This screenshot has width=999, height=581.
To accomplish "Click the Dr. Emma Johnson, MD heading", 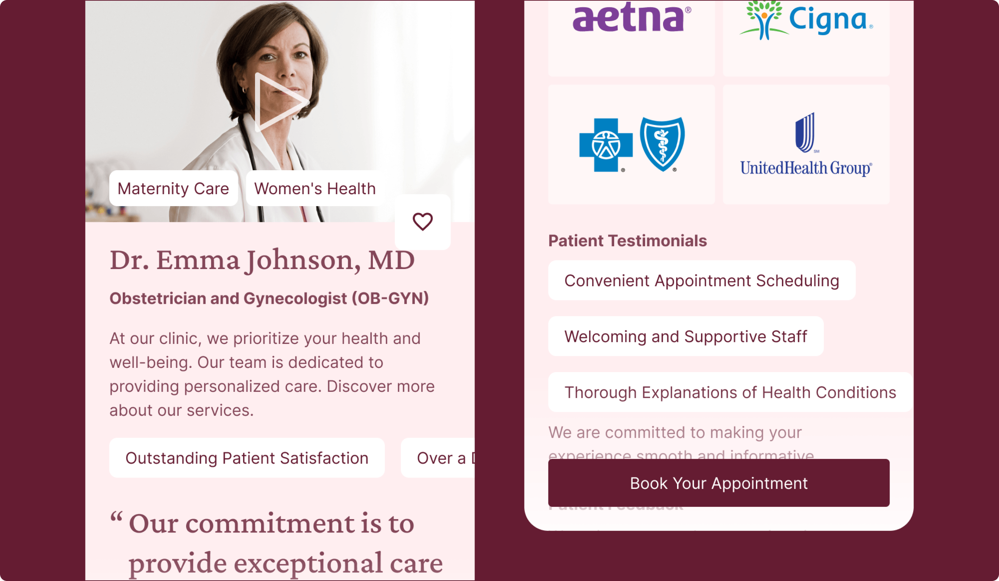I will pyautogui.click(x=262, y=260).
